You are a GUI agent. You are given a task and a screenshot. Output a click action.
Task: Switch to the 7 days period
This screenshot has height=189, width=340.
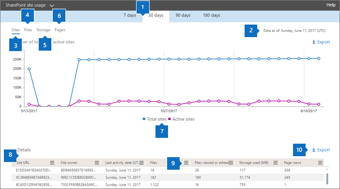tap(130, 15)
